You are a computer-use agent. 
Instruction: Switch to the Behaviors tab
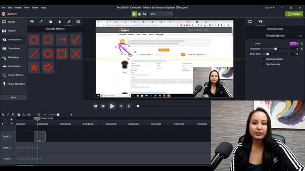13,57
